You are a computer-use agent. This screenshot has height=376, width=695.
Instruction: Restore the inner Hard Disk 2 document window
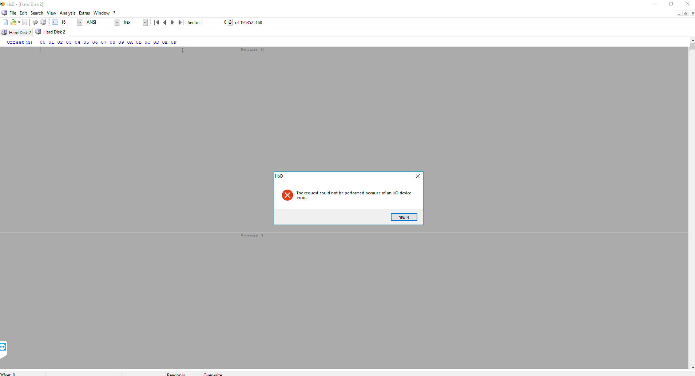point(686,13)
